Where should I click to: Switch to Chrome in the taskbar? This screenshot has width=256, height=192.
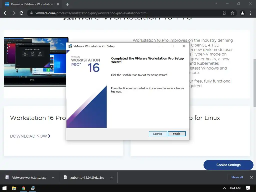tap(23, 188)
